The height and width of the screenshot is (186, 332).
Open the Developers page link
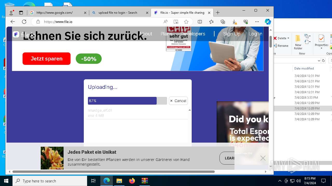(x=193, y=34)
